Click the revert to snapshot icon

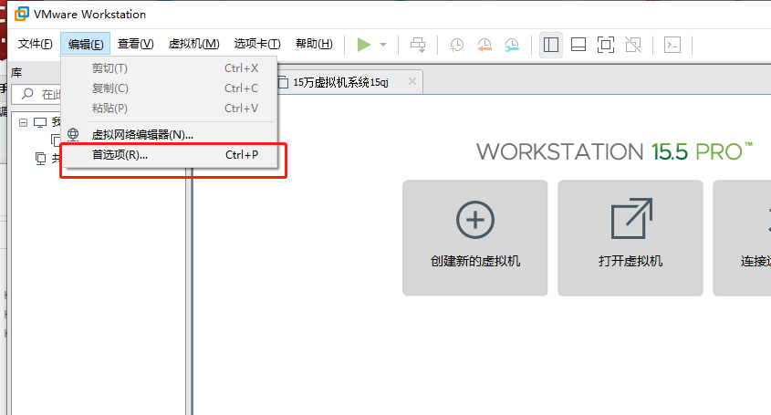(x=484, y=45)
